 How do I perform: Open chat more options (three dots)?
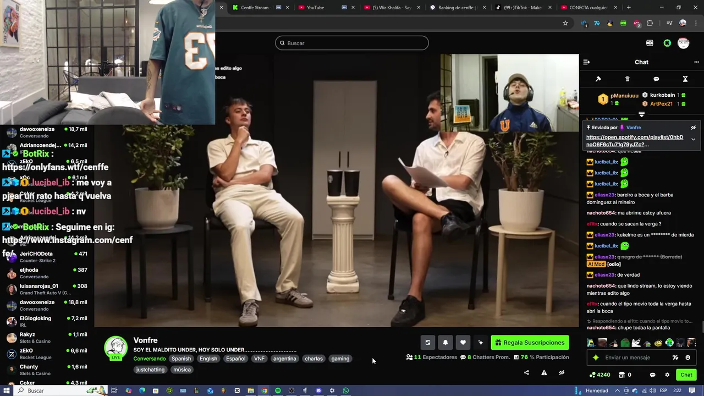[x=696, y=62]
